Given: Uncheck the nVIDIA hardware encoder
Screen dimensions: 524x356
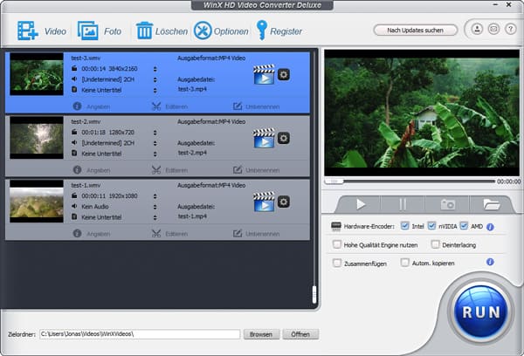Looking at the screenshot, I should point(431,226).
